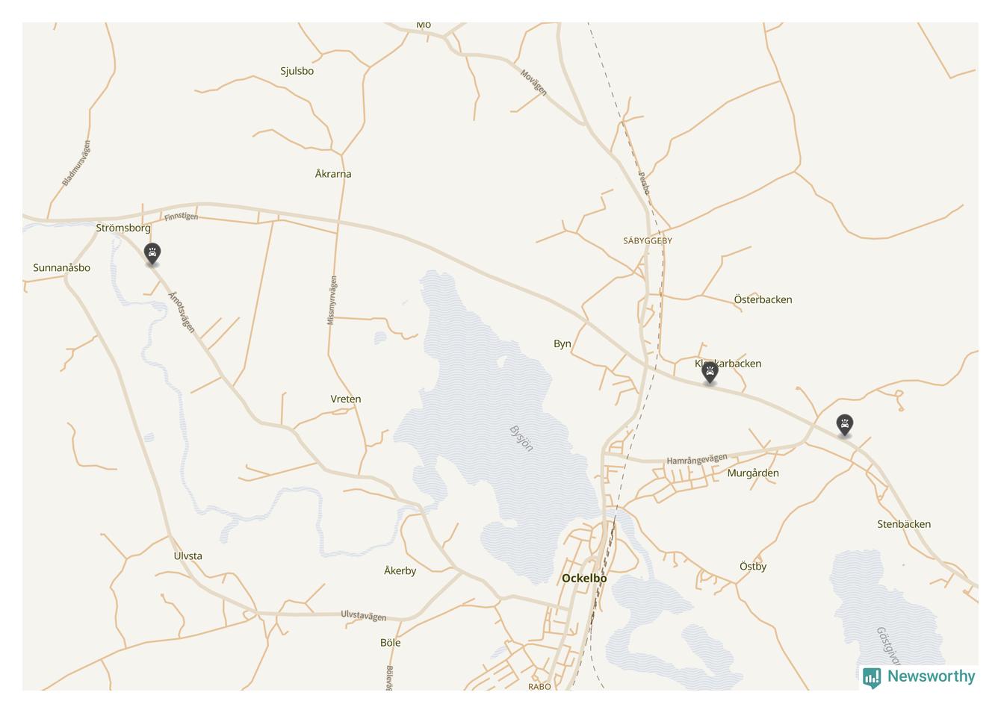Select the Åkrarna place label
The image size is (1001, 713).
click(x=333, y=173)
